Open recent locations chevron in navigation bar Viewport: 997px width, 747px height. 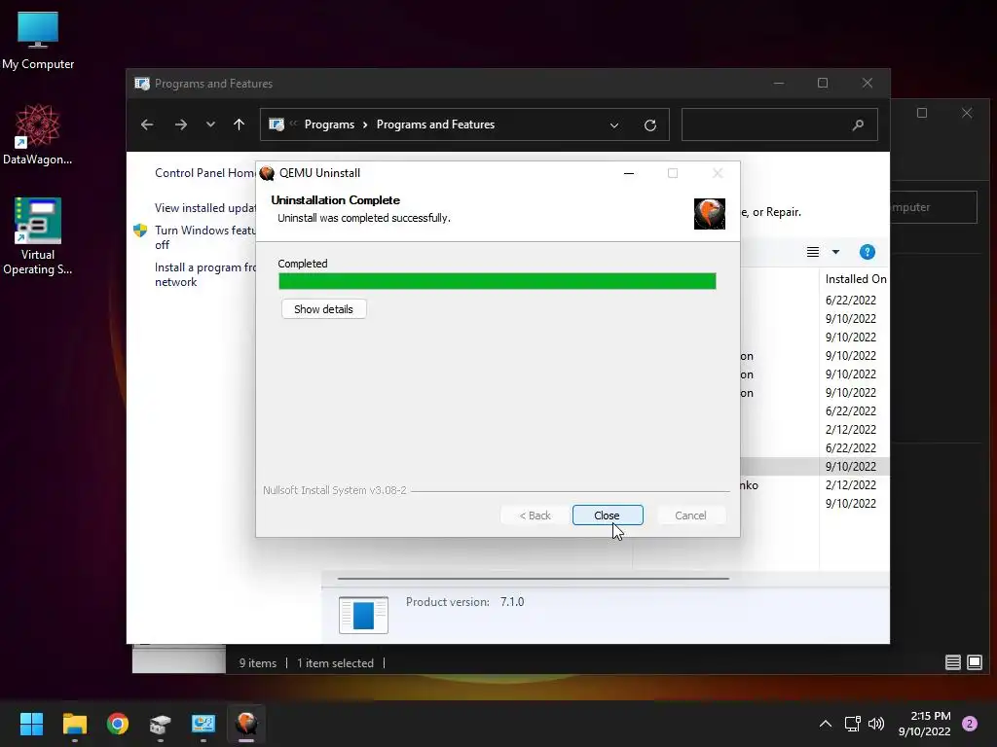(210, 124)
